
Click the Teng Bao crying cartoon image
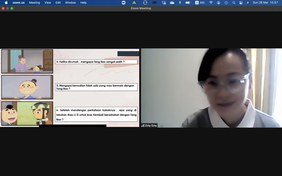pyautogui.click(x=27, y=87)
